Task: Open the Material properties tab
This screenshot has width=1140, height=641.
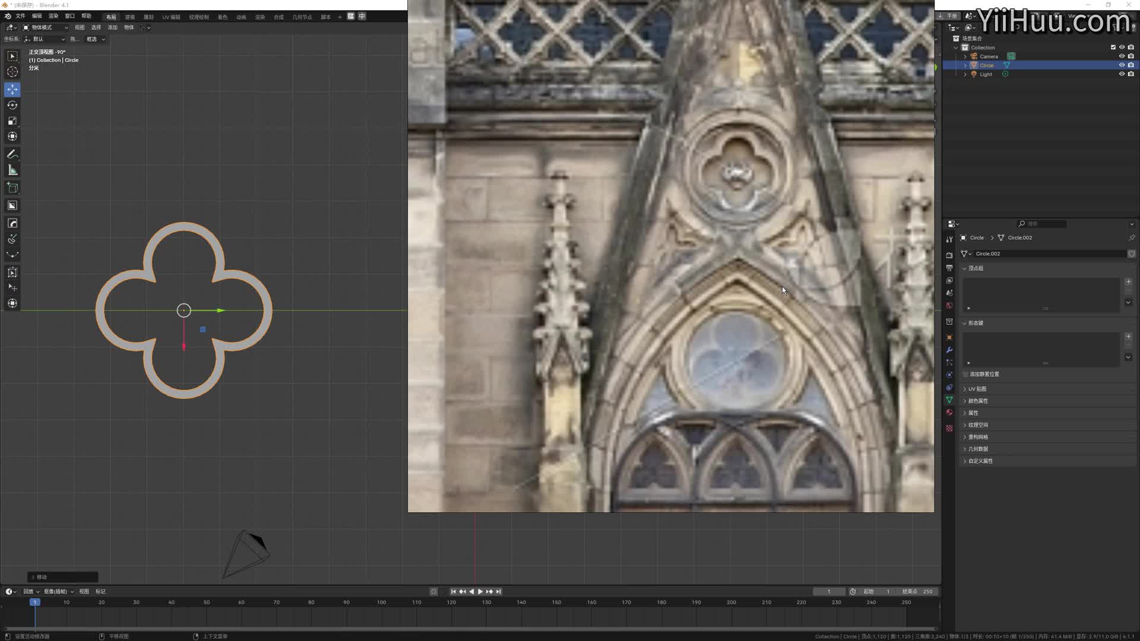Action: pyautogui.click(x=949, y=412)
